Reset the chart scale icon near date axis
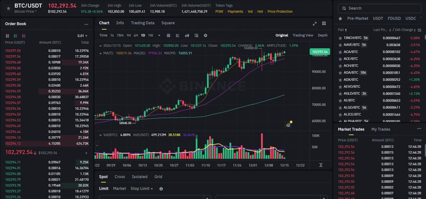 321,165
